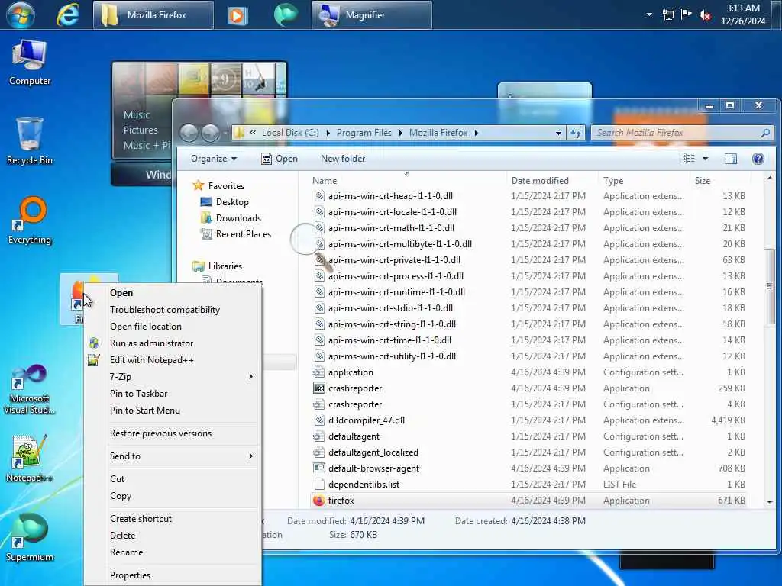
Task: Click Local Disk (C:) breadcrumb
Action: (290, 133)
